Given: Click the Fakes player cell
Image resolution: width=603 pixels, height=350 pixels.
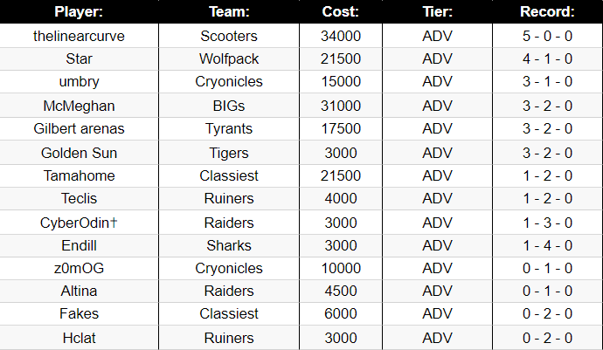Looking at the screenshot, I should (x=79, y=313).
